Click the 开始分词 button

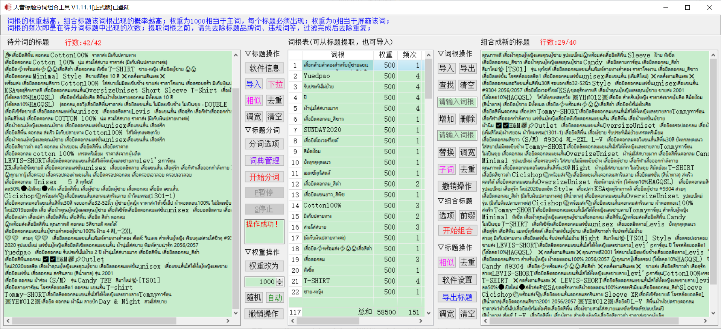[264, 177]
